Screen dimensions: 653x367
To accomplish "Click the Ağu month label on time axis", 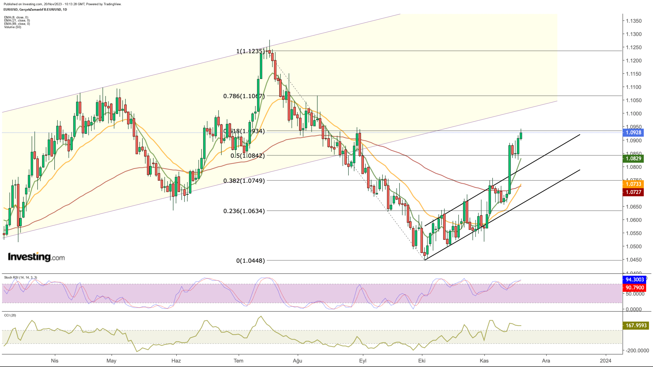I will (x=297, y=361).
